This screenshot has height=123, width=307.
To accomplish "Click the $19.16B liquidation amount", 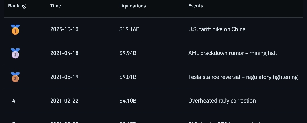I will coord(129,29).
